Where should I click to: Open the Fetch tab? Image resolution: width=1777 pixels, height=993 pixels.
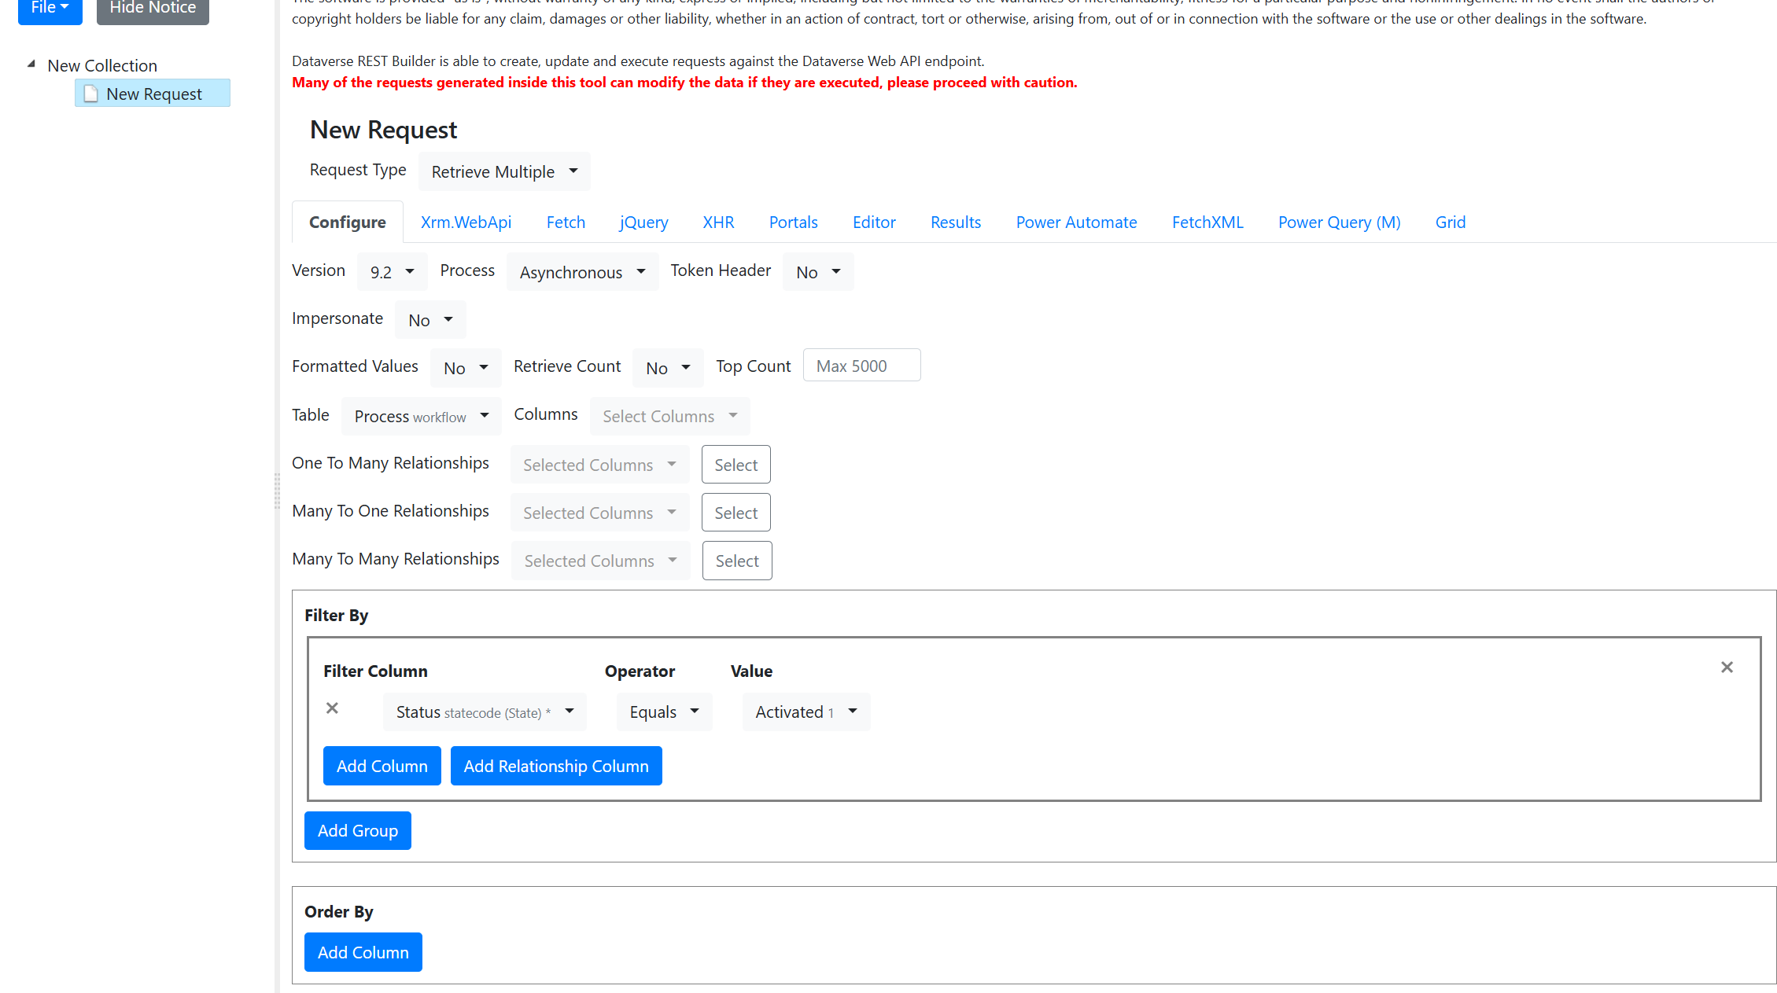point(566,222)
